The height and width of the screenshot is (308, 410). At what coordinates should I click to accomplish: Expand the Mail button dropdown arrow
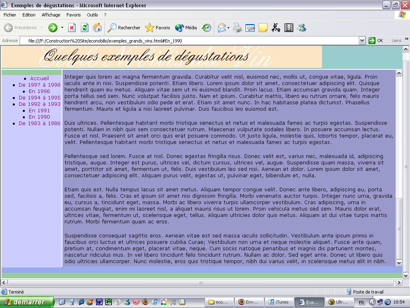pos(228,28)
